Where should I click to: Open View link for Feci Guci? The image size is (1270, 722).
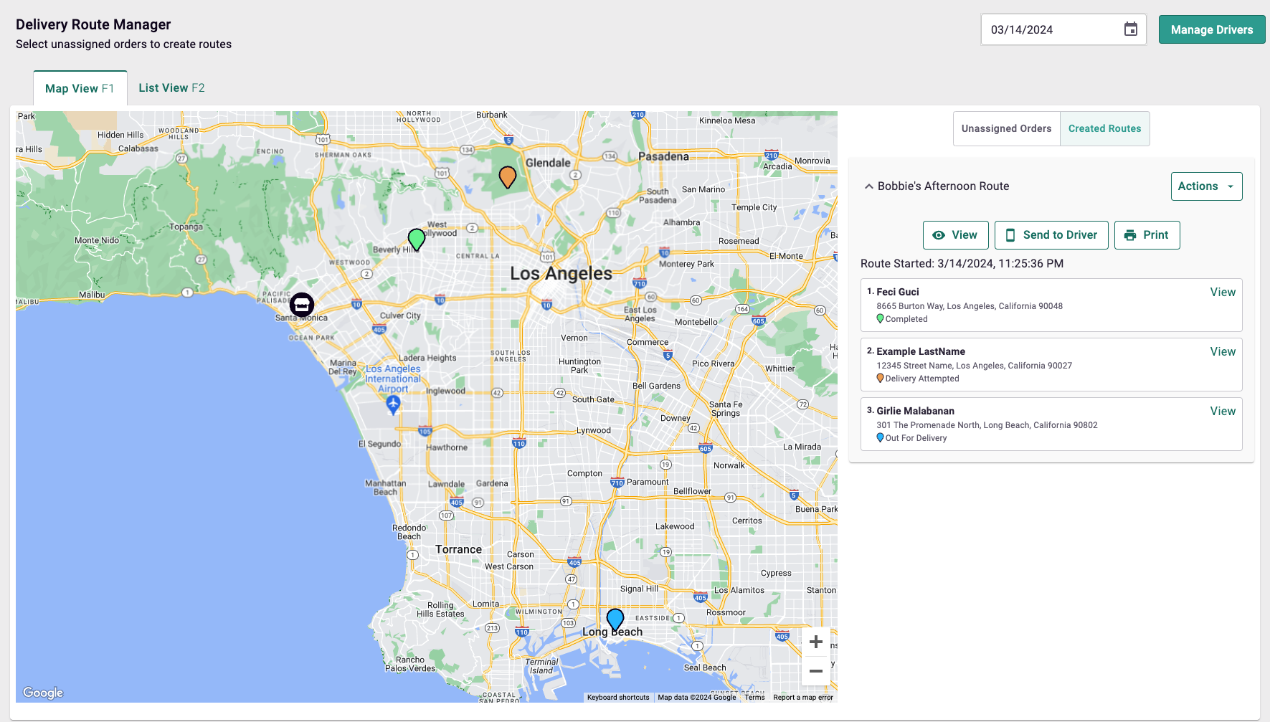tap(1223, 292)
